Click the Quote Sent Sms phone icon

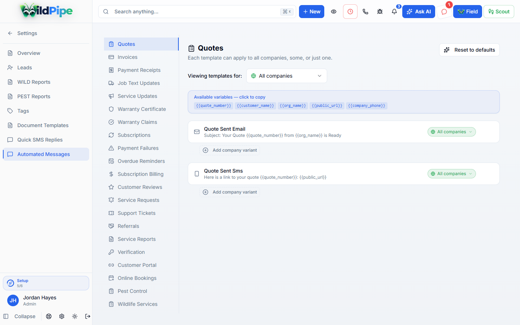(x=197, y=174)
